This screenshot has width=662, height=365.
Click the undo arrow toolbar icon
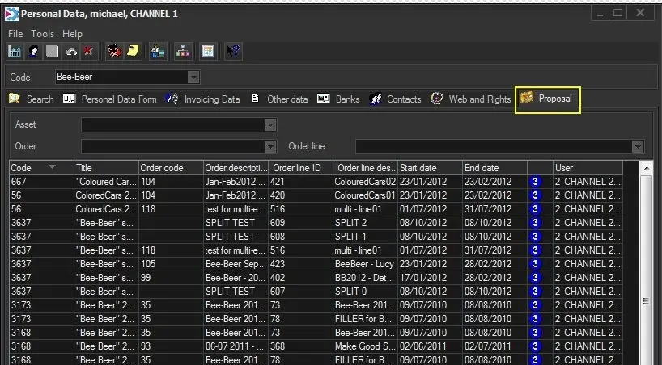[x=70, y=52]
